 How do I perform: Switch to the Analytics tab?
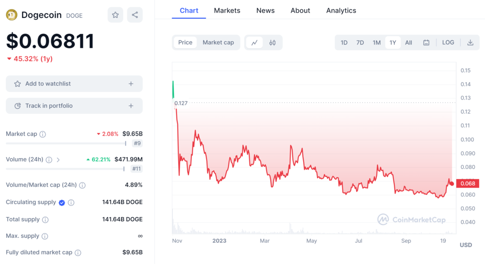tap(341, 11)
